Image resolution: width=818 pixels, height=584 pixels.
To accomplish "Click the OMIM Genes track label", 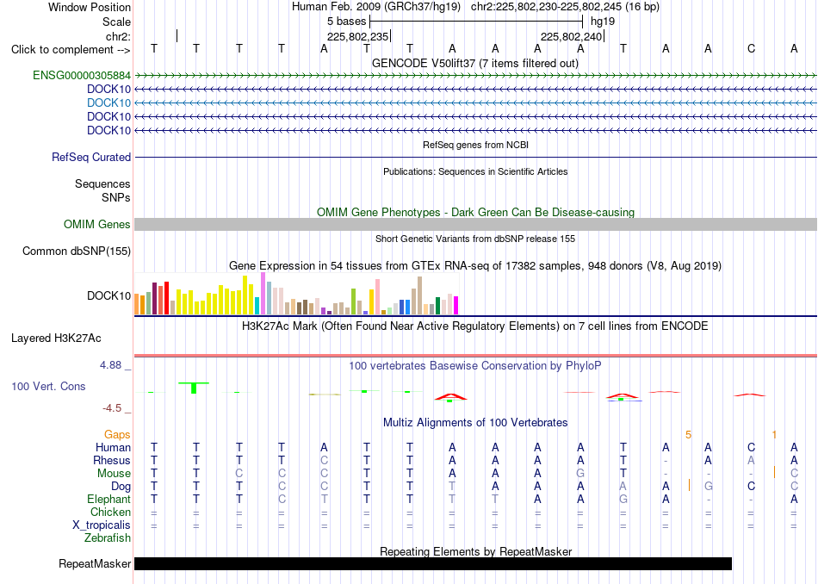I will point(97,225).
